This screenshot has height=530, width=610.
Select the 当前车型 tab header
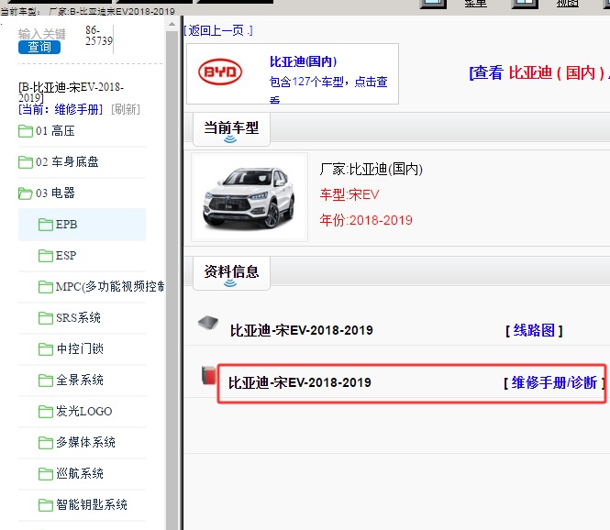[x=231, y=129]
